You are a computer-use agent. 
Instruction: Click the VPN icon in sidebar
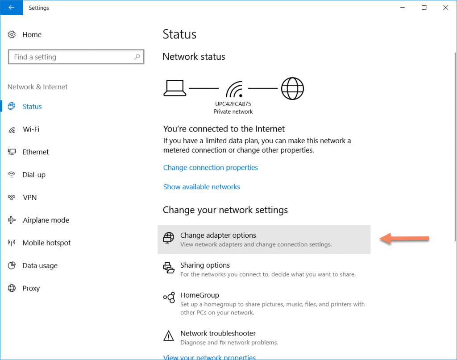tap(12, 198)
